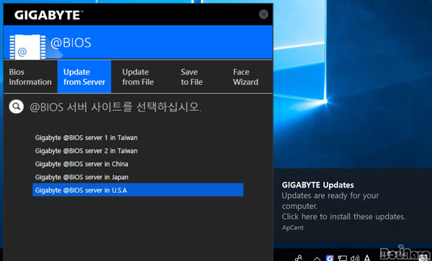Choose Gigabyte @BIOS server in Japan
Image resolution: width=432 pixels, height=261 pixels.
(138, 177)
